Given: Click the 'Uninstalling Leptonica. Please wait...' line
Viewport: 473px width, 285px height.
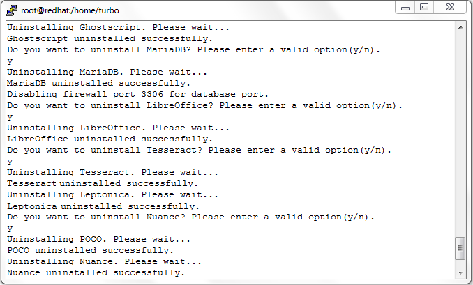Looking at the screenshot, I should point(112,194).
